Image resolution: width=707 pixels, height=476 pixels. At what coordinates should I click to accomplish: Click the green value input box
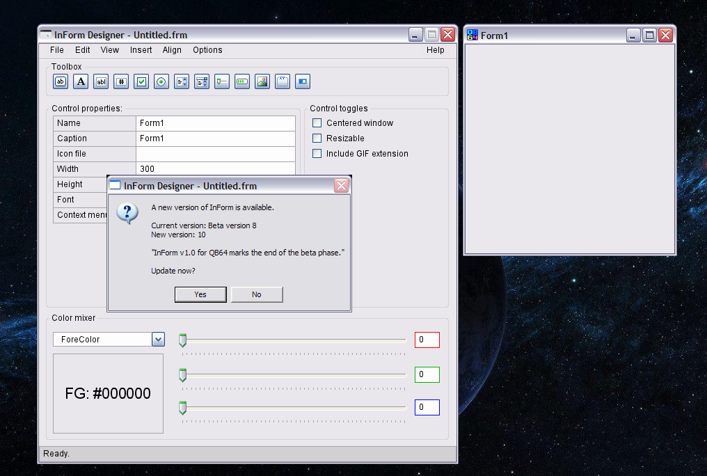[427, 374]
